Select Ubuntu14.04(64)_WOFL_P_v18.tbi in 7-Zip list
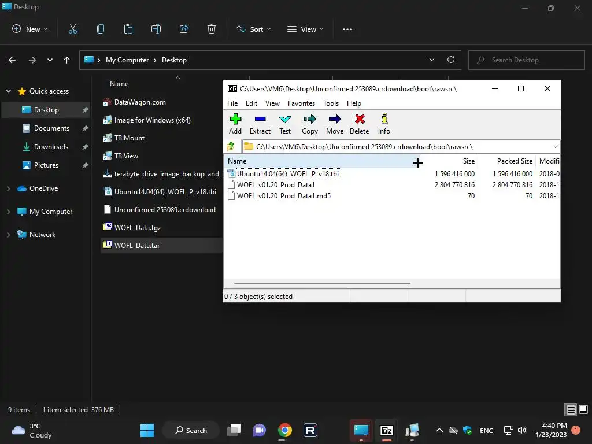 coord(288,173)
